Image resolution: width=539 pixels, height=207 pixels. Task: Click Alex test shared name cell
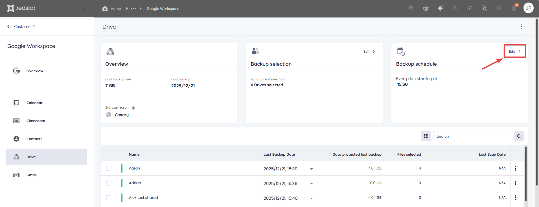(x=143, y=198)
